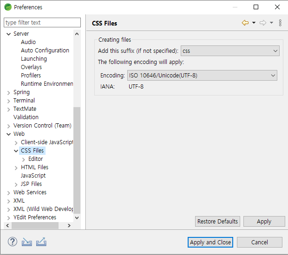Click Apply and Close button

tap(210, 242)
